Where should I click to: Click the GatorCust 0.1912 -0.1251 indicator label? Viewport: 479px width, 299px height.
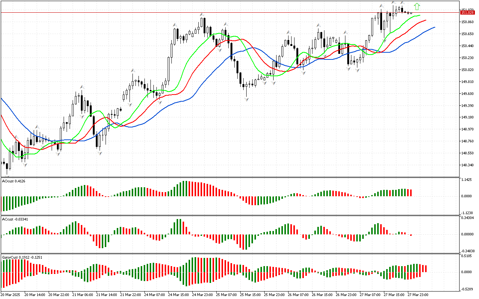pyautogui.click(x=22, y=257)
